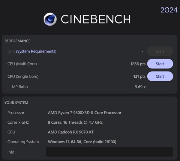This screenshot has height=161, width=180.
Task: Click the disabled GPU Start button
Action: [x=160, y=51]
